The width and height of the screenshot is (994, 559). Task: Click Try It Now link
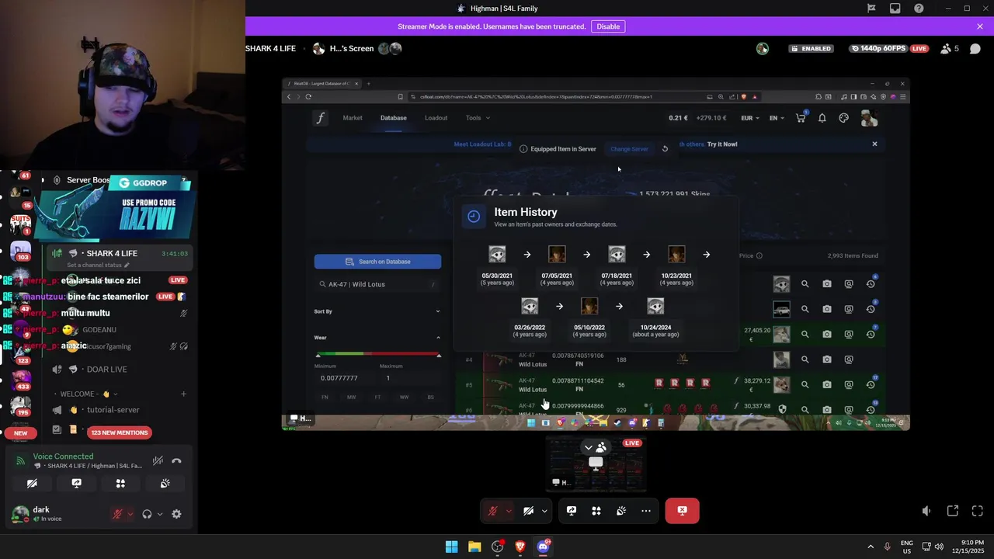[722, 144]
